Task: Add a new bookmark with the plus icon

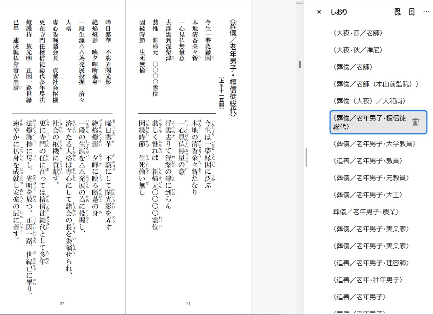Action: [412, 12]
